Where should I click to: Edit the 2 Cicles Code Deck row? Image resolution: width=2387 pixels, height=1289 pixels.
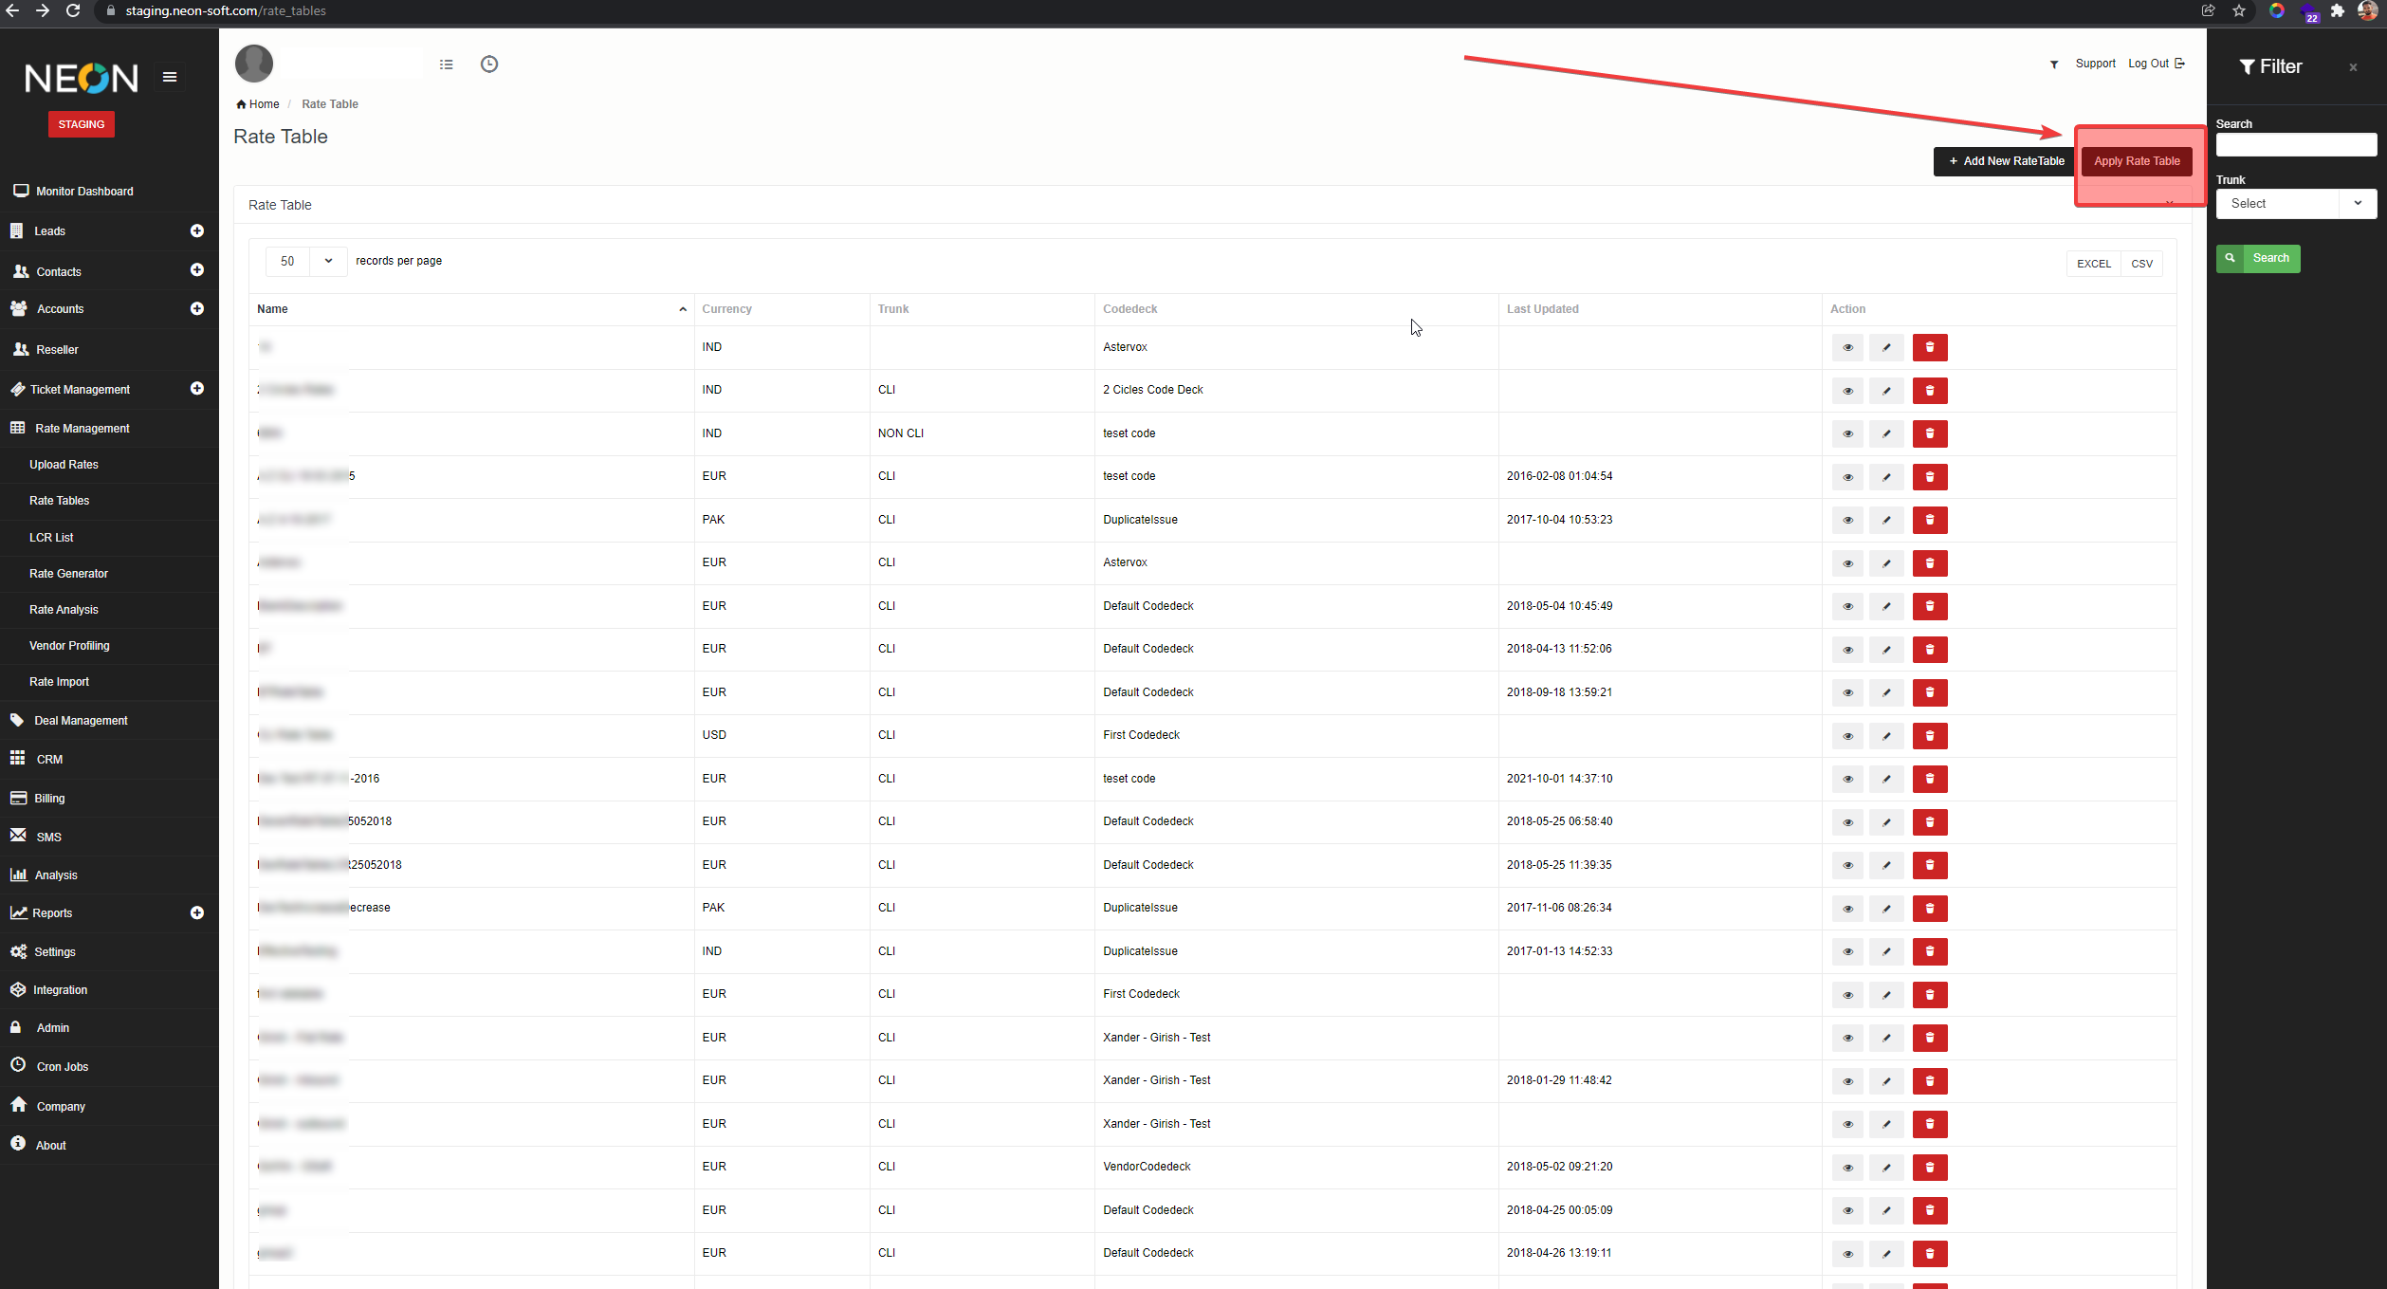click(1886, 391)
